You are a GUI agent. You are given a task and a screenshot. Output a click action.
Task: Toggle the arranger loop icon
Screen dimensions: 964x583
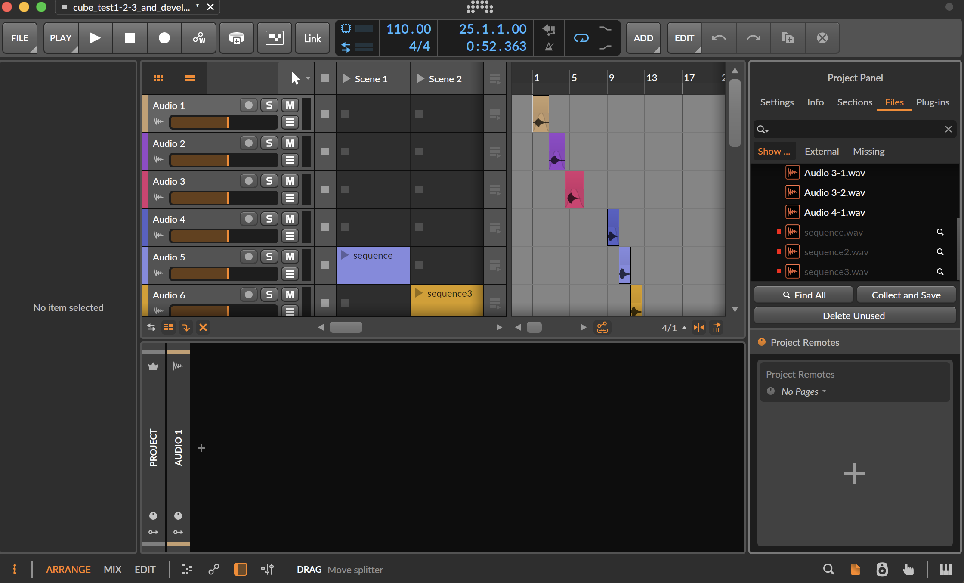(581, 38)
